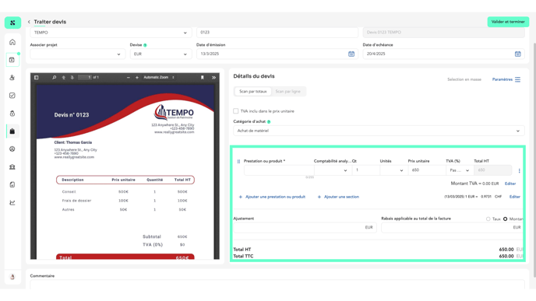Select the Montant radio button
This screenshot has width=536, height=301.
pyautogui.click(x=505, y=219)
